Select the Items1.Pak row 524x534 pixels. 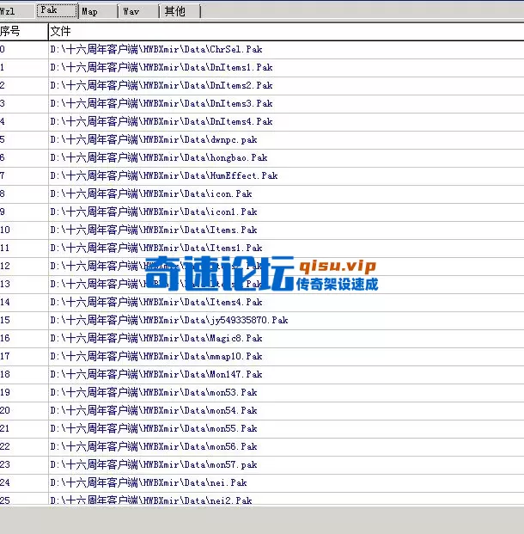tap(262, 249)
